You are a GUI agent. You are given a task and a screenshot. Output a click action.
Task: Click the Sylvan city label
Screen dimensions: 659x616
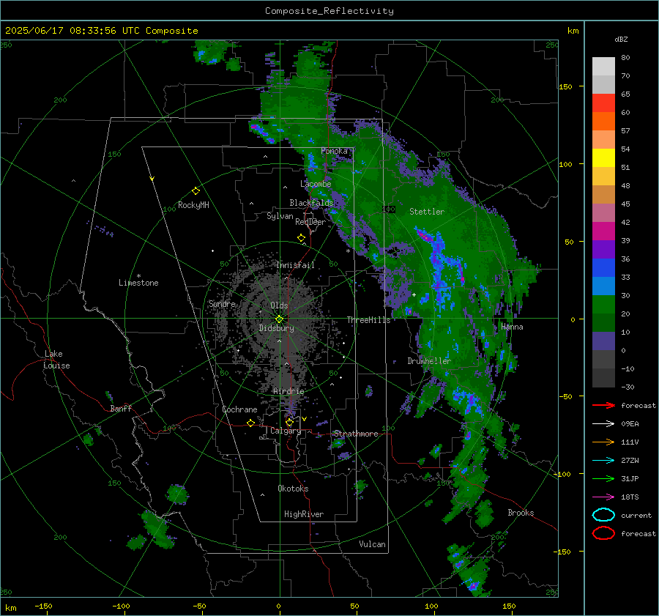click(x=280, y=216)
